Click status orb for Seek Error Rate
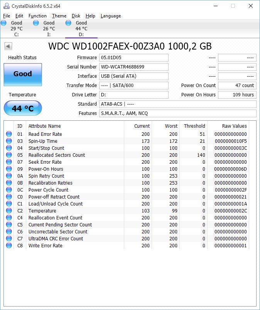The height and width of the screenshot is (310, 260). coord(9,162)
